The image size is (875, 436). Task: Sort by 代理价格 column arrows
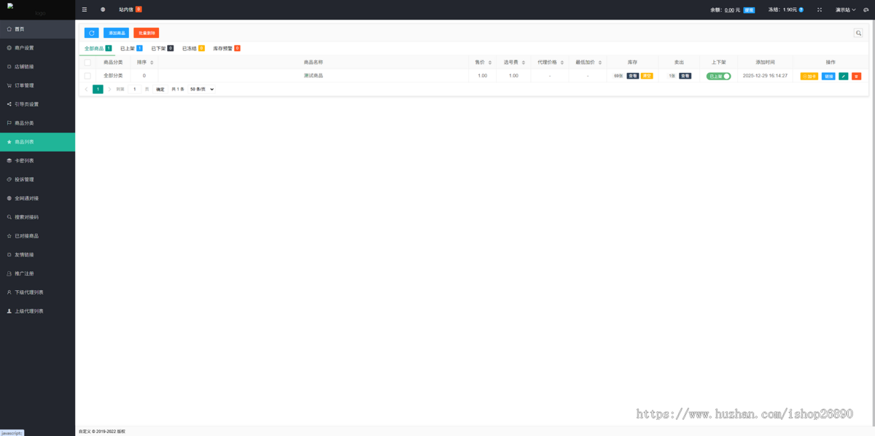(562, 63)
